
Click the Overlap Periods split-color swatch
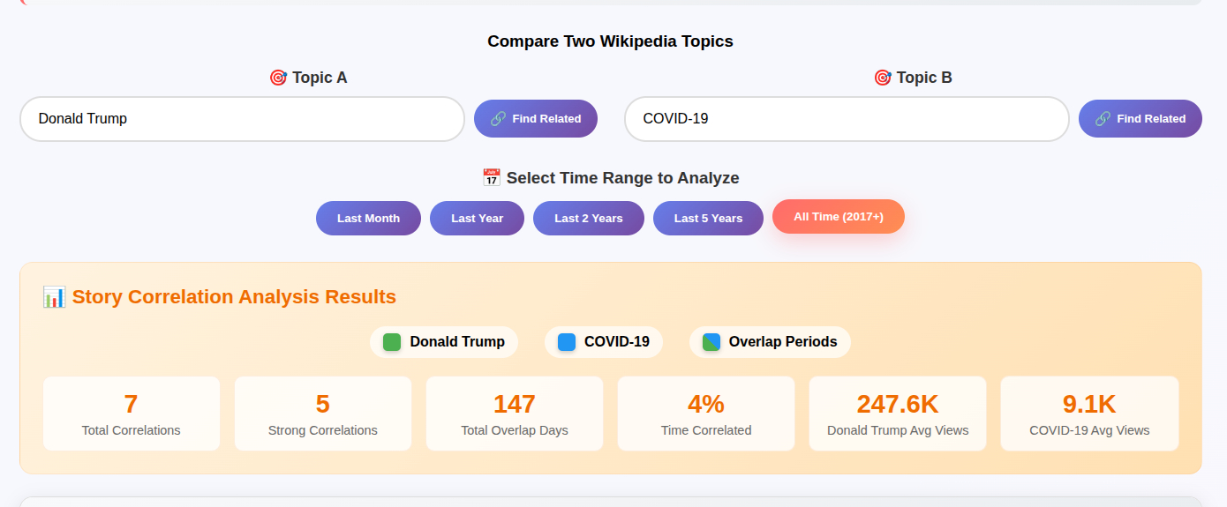point(711,342)
